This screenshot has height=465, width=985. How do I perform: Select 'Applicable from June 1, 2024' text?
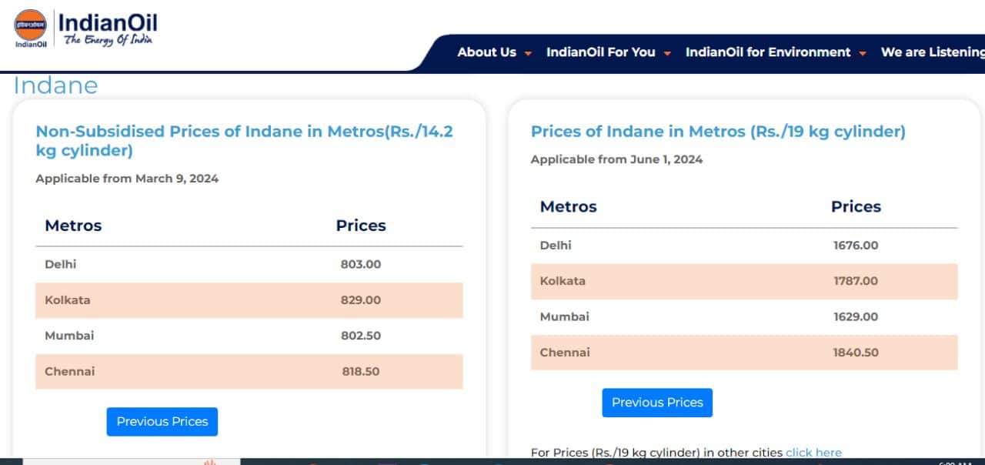click(616, 160)
